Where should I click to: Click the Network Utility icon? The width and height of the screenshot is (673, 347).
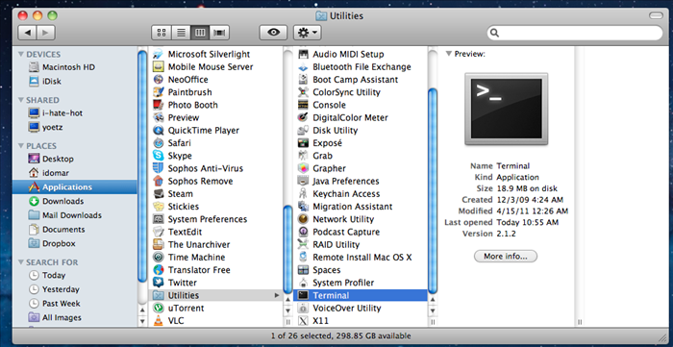point(304,219)
